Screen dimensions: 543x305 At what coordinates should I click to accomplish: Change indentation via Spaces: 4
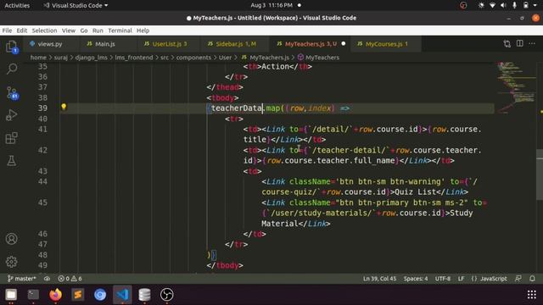(416, 279)
